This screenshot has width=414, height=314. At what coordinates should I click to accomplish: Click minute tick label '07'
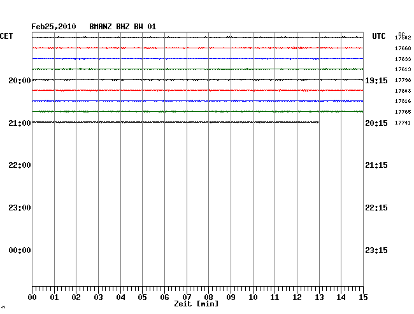(187, 297)
